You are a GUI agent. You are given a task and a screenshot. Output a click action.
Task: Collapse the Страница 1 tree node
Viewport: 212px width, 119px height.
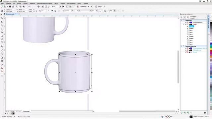click(182, 20)
